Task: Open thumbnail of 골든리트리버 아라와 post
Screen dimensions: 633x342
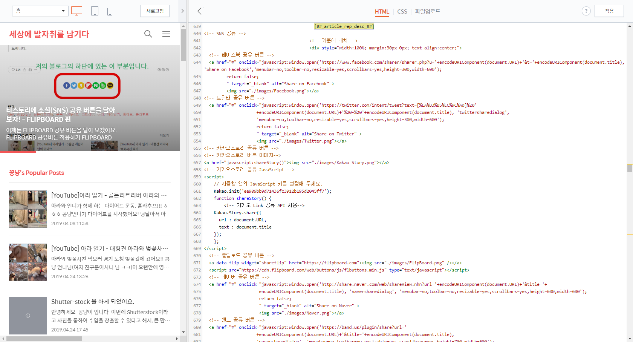Action: click(28, 209)
